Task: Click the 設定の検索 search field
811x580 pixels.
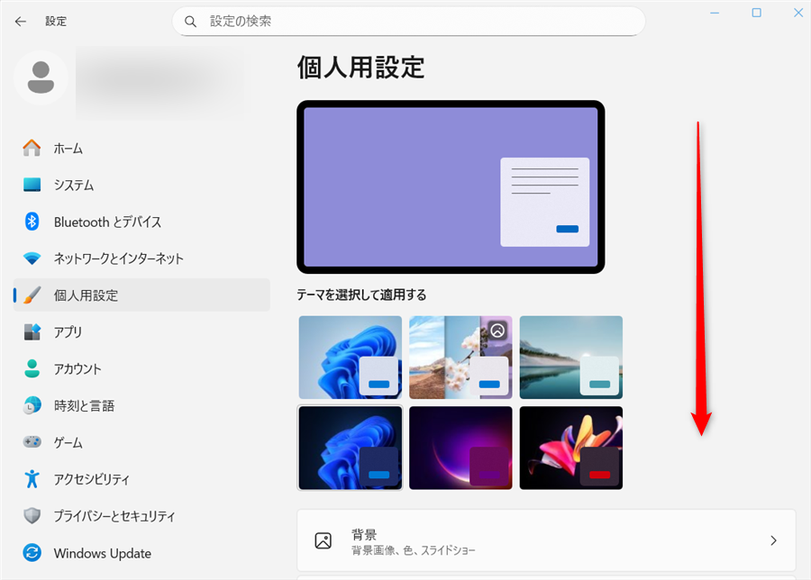Action: (x=405, y=20)
